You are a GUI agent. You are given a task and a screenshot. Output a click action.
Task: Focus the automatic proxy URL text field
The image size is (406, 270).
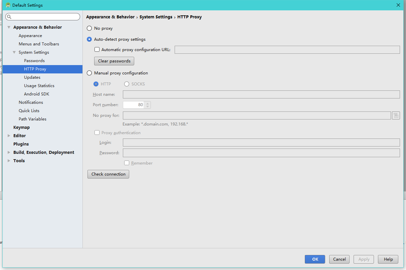287,50
